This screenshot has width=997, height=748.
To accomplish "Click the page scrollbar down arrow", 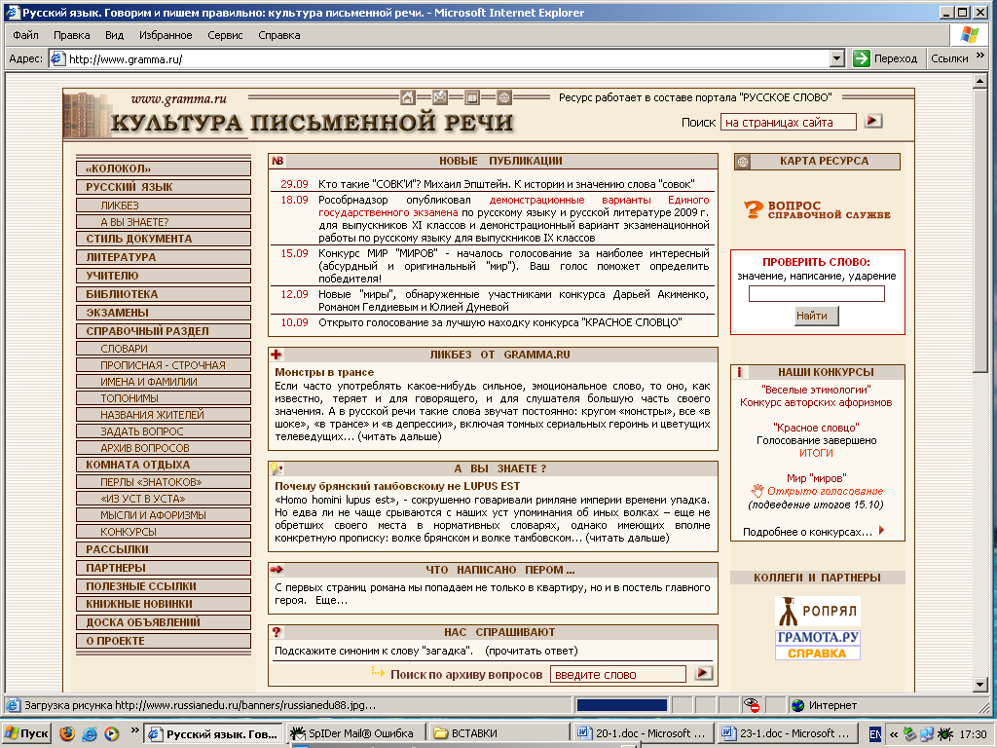I will (979, 685).
